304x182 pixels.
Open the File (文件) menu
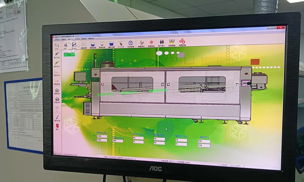point(57,39)
